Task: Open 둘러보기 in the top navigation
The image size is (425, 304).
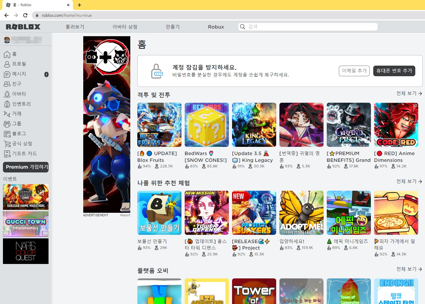Action: click(x=75, y=27)
